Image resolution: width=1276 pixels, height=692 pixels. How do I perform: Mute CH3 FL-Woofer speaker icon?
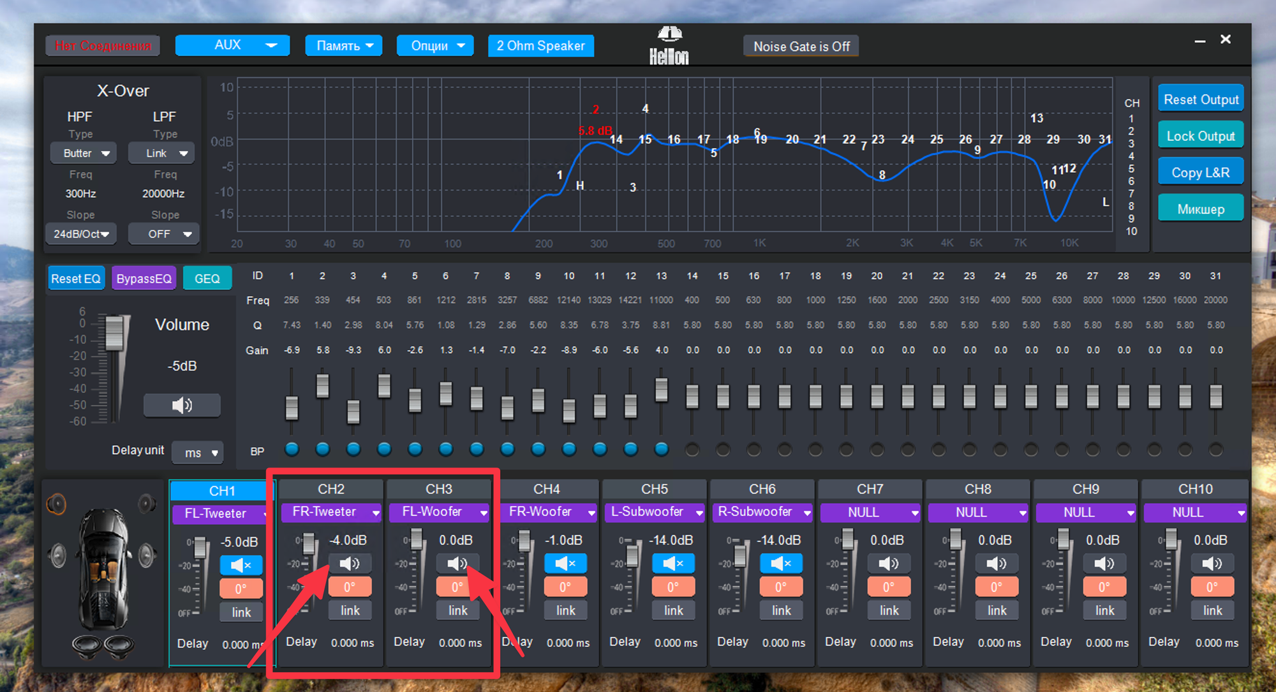457,563
